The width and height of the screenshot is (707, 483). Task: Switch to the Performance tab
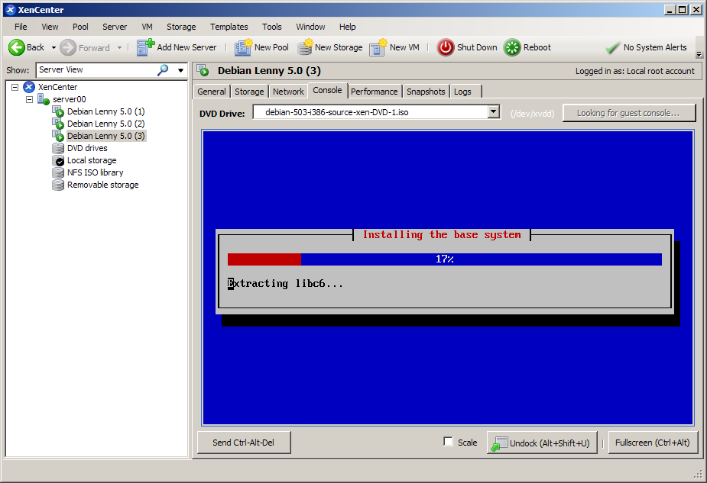tap(374, 92)
